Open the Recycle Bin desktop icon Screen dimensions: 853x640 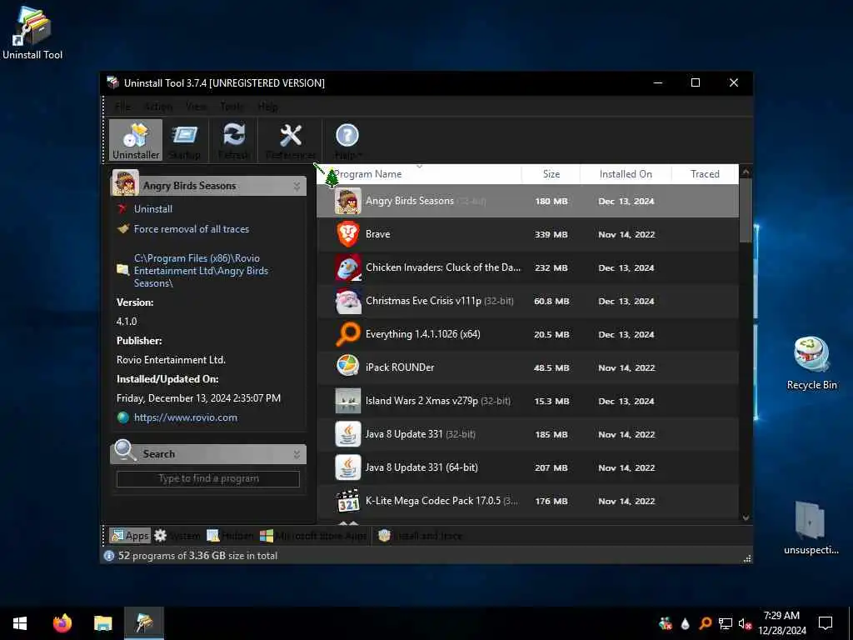coord(811,362)
